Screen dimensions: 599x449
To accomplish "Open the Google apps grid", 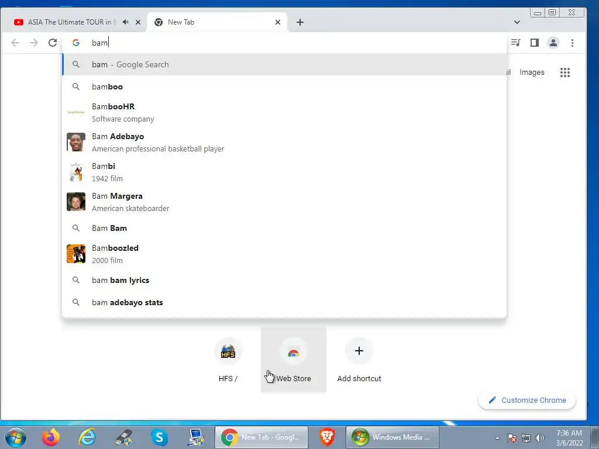I will [565, 72].
